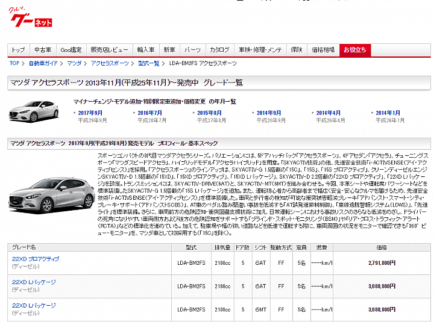Open the 車検・修理・メンテ tab
434x322 pixels.
click(x=260, y=50)
